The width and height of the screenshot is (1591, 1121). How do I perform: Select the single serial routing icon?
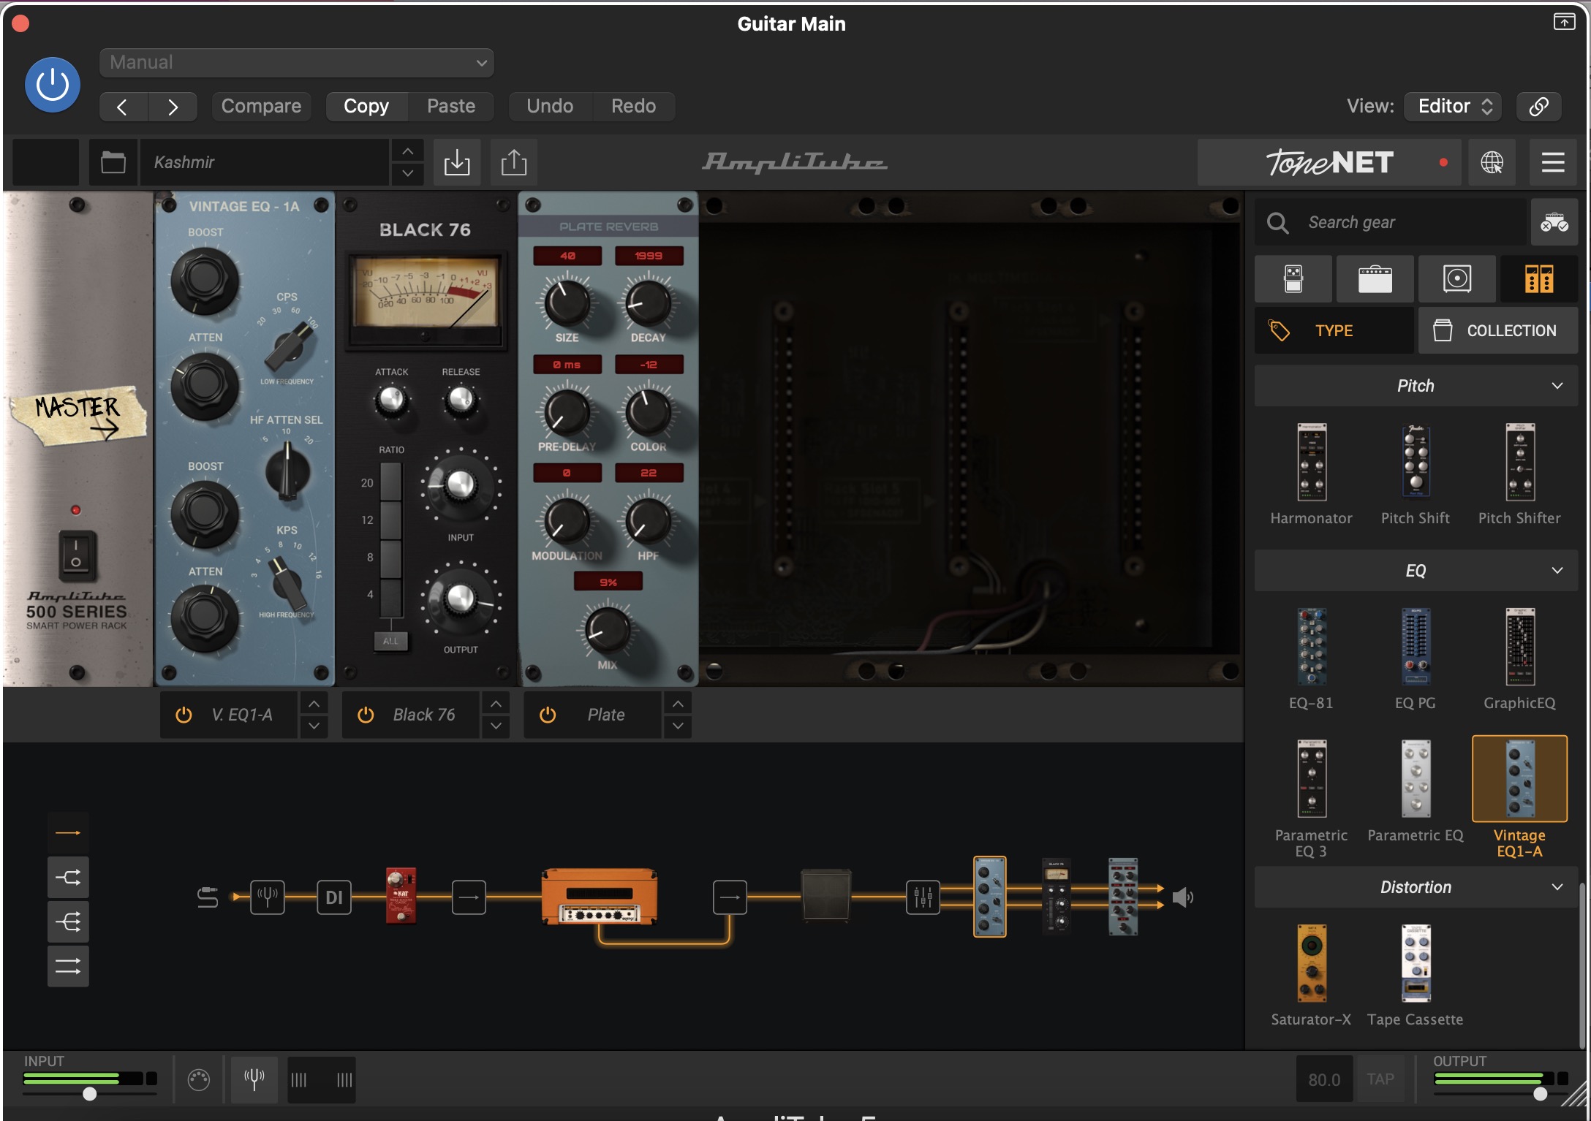[68, 833]
